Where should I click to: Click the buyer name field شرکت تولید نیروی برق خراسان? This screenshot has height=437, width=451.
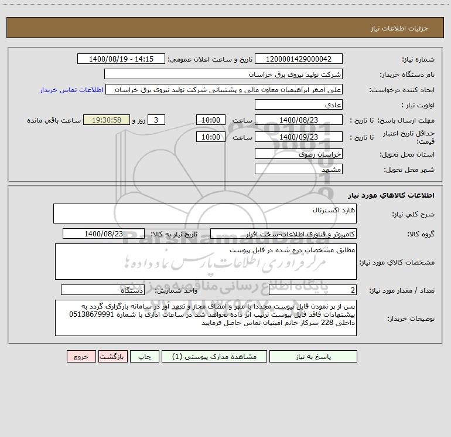[223, 74]
